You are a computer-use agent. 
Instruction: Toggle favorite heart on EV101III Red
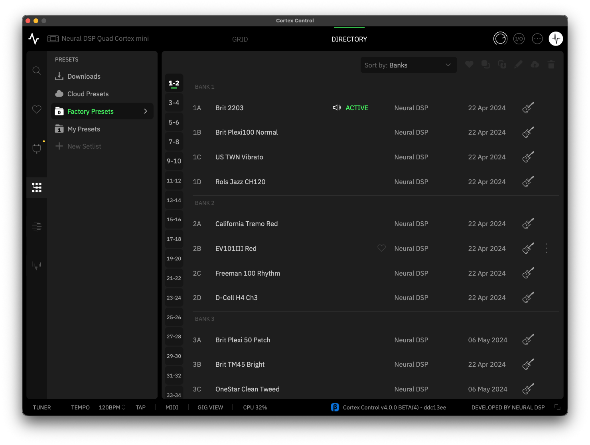382,248
